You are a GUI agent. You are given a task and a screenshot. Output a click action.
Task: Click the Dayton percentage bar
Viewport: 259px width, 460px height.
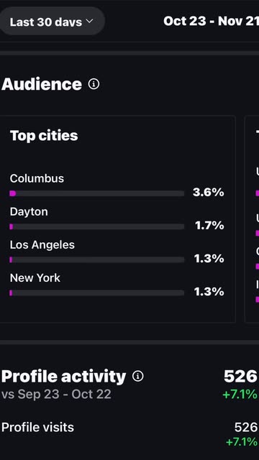pos(97,226)
